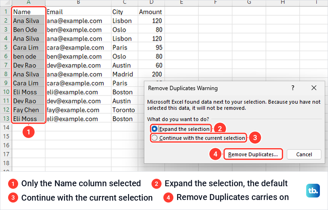The image size is (328, 210).
Task: Click lowercase ben ode name cell
Action: click(x=29, y=56)
